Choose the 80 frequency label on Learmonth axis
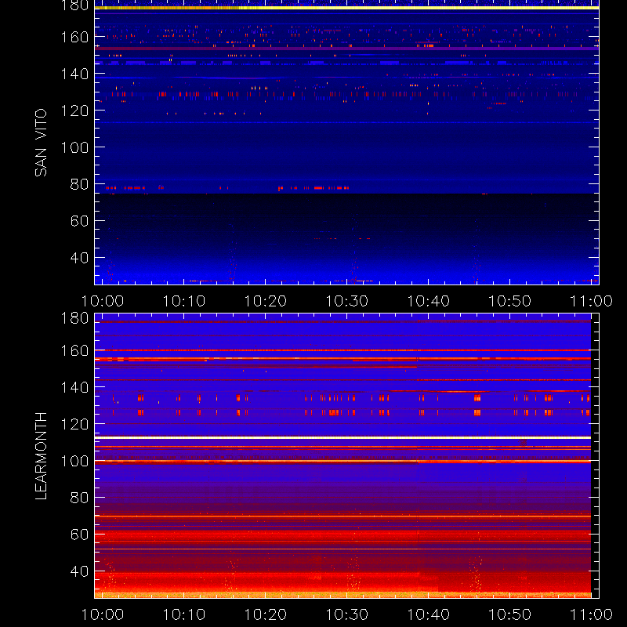Image resolution: width=627 pixels, height=627 pixels. pyautogui.click(x=79, y=498)
